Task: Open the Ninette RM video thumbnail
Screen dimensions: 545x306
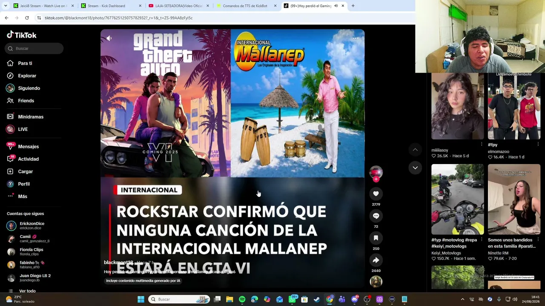Action: pos(514,199)
